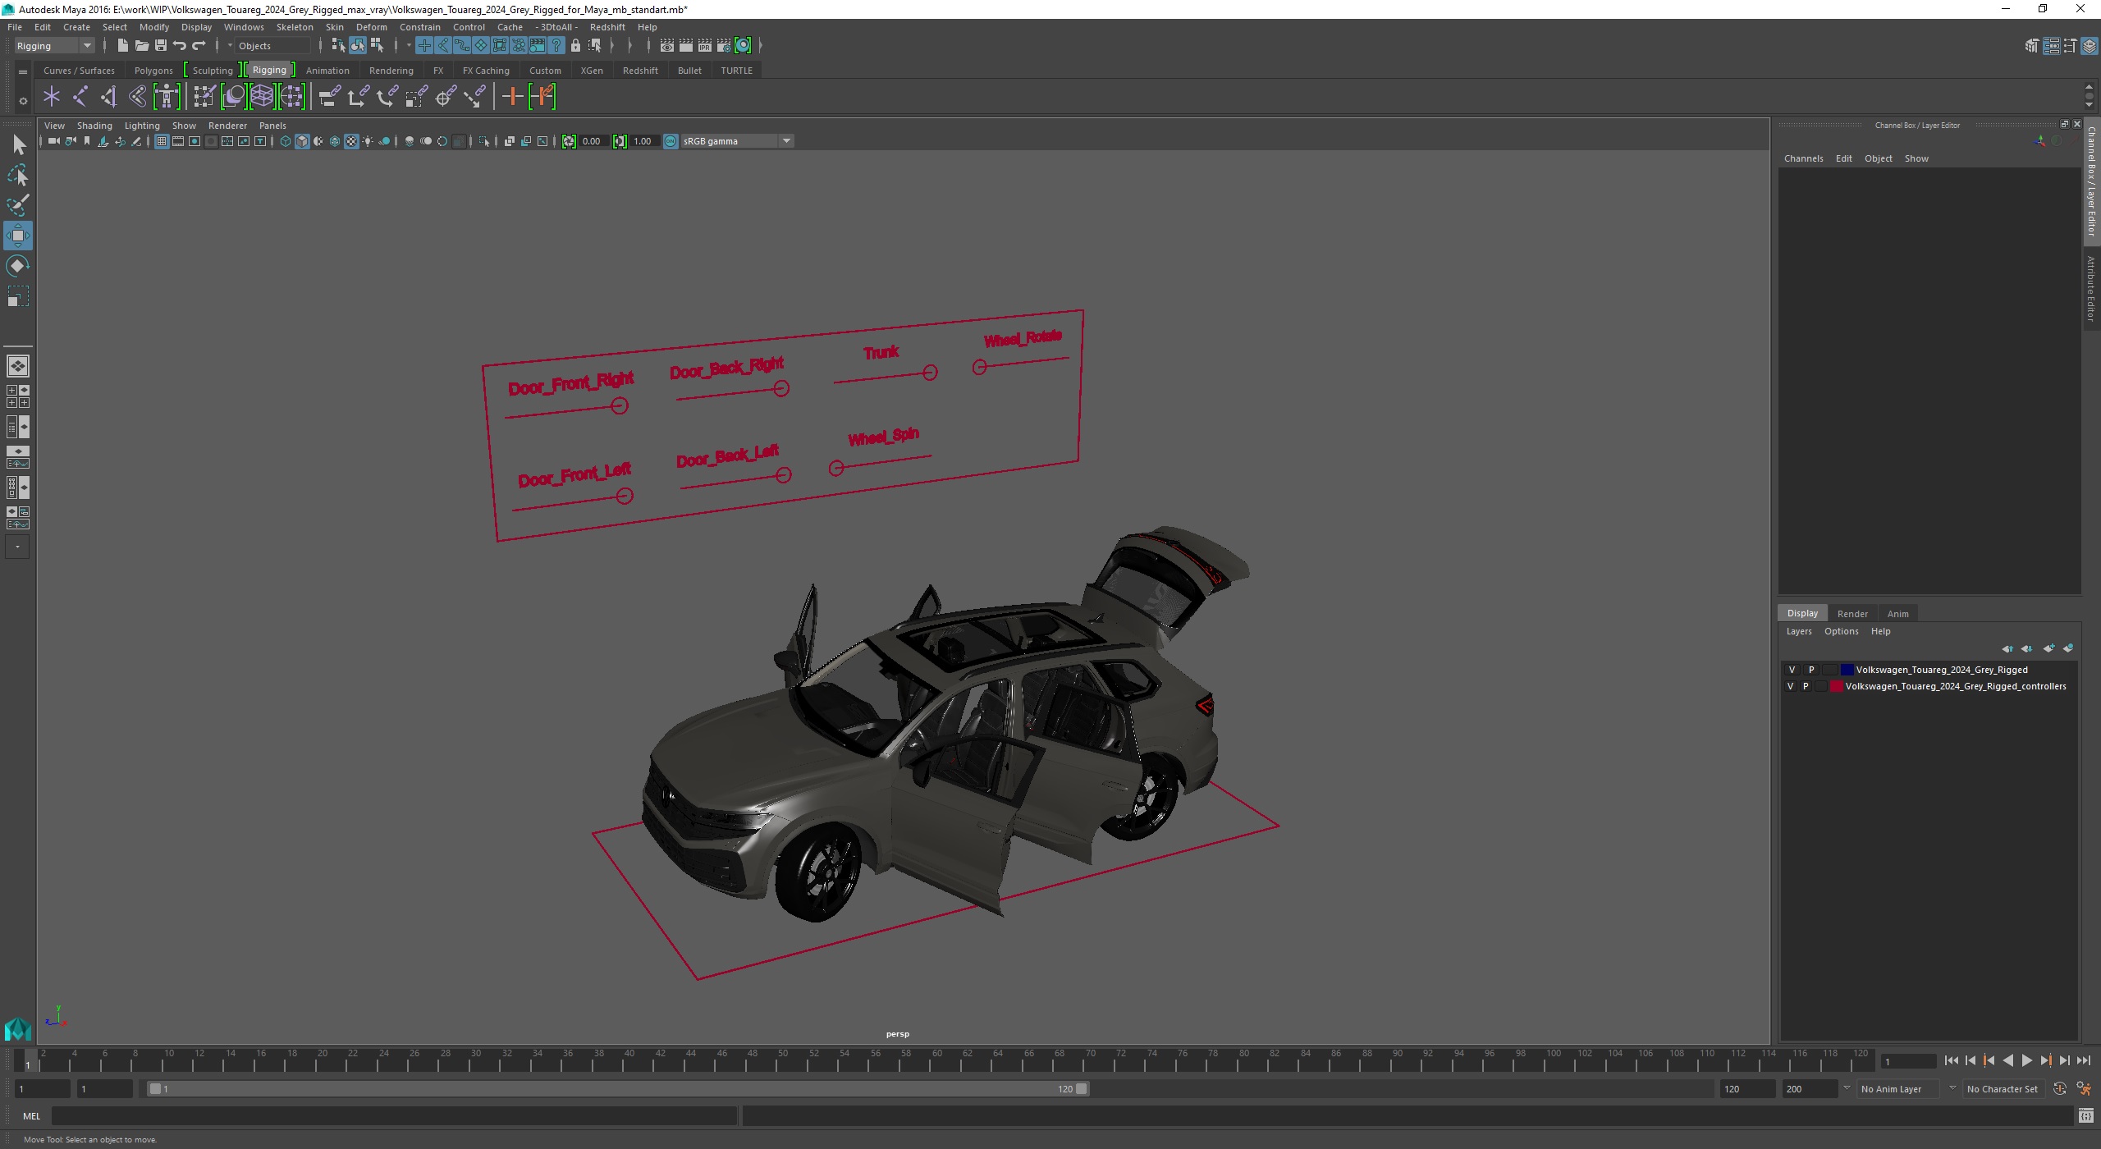Click the range slider end handle at 120
The height and width of the screenshot is (1149, 2101).
(1082, 1089)
